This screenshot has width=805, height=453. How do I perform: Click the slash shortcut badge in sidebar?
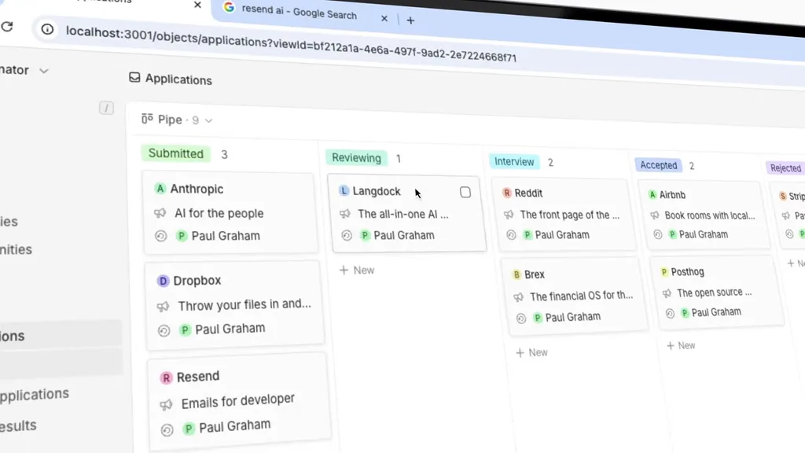point(106,108)
